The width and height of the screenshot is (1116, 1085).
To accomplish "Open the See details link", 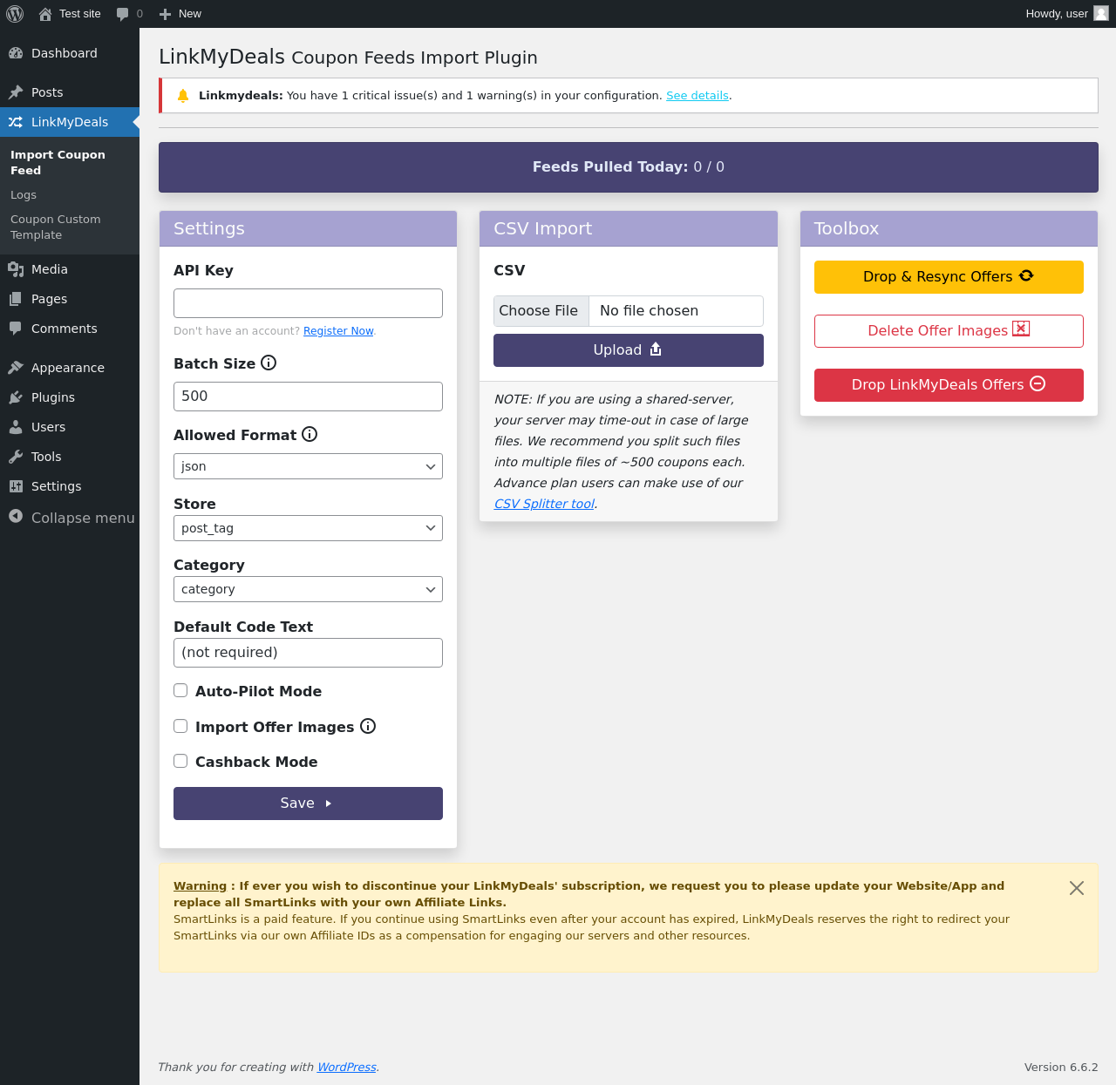I will point(697,96).
